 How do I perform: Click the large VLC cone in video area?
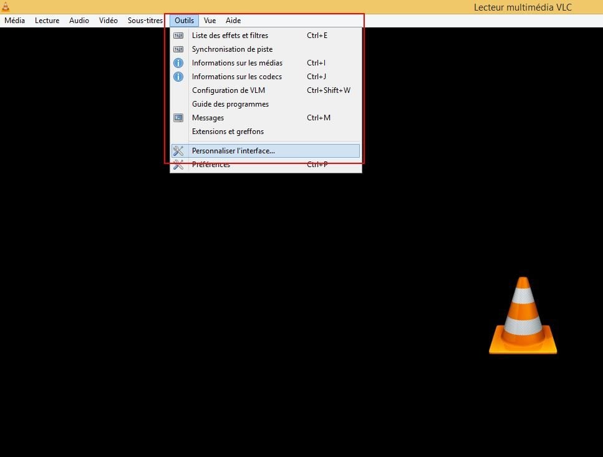(x=523, y=315)
